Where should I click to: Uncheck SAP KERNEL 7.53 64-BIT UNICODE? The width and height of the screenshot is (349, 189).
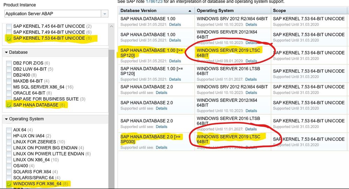[x=9, y=39]
